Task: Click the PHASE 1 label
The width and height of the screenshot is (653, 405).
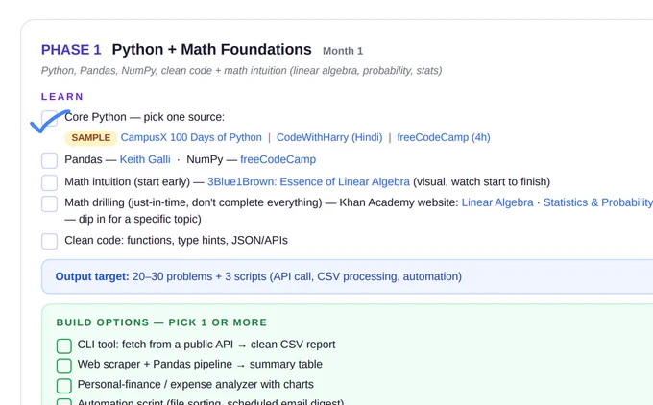Action: point(71,50)
